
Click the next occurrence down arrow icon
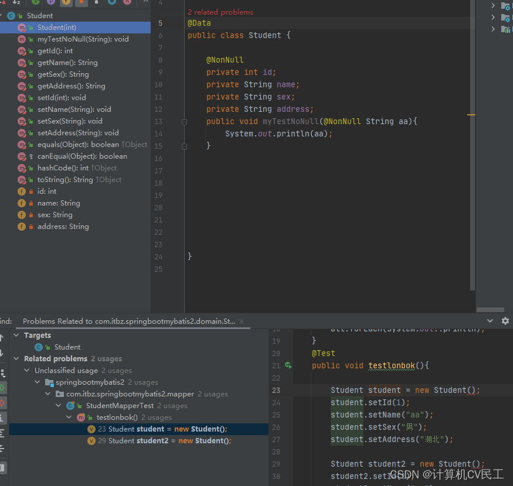(3, 353)
